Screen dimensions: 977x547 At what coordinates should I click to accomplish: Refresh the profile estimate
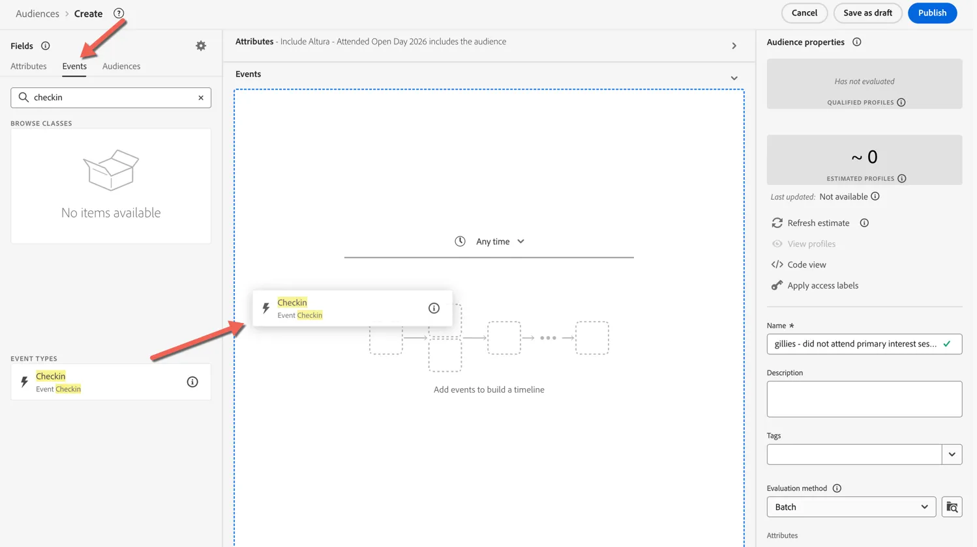[x=811, y=223]
